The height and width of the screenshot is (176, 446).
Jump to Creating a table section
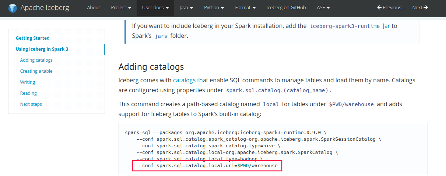point(36,71)
